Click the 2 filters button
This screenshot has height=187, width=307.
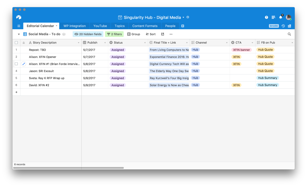pyautogui.click(x=114, y=34)
